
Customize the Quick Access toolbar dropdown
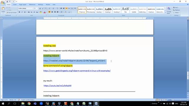[x=17, y=1]
